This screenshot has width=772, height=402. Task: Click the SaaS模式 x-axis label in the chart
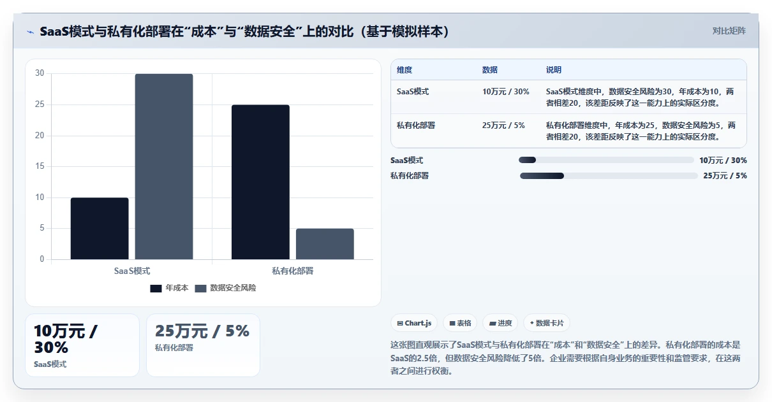(x=132, y=271)
